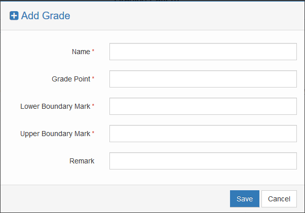This screenshot has width=305, height=213.
Task: Click the plus icon beside Add Grade
Action: (x=14, y=16)
